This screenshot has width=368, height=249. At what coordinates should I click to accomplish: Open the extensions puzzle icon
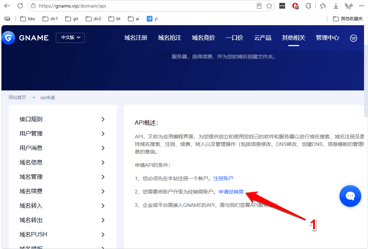pyautogui.click(x=309, y=6)
